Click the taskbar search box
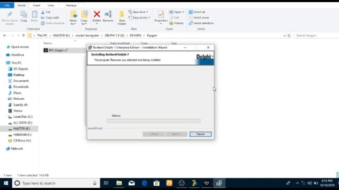This screenshot has width=339, height=190. [x=56, y=183]
